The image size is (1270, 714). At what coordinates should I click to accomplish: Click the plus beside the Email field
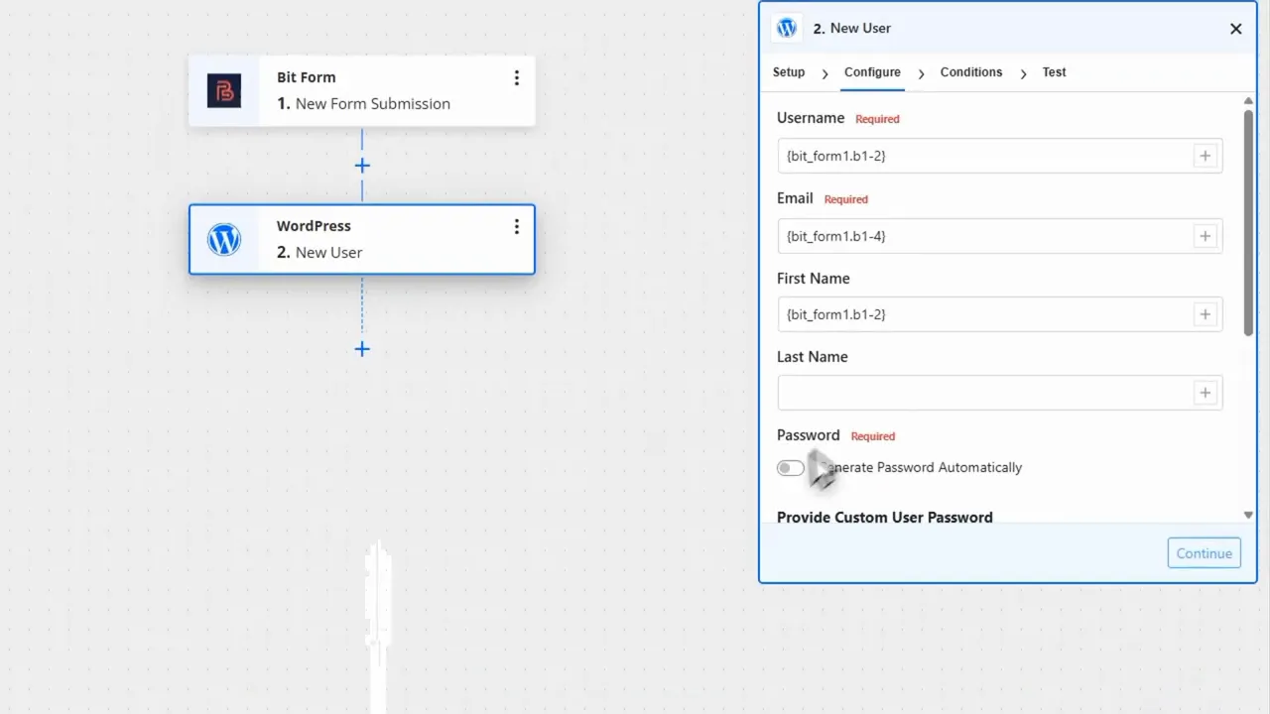click(1205, 236)
